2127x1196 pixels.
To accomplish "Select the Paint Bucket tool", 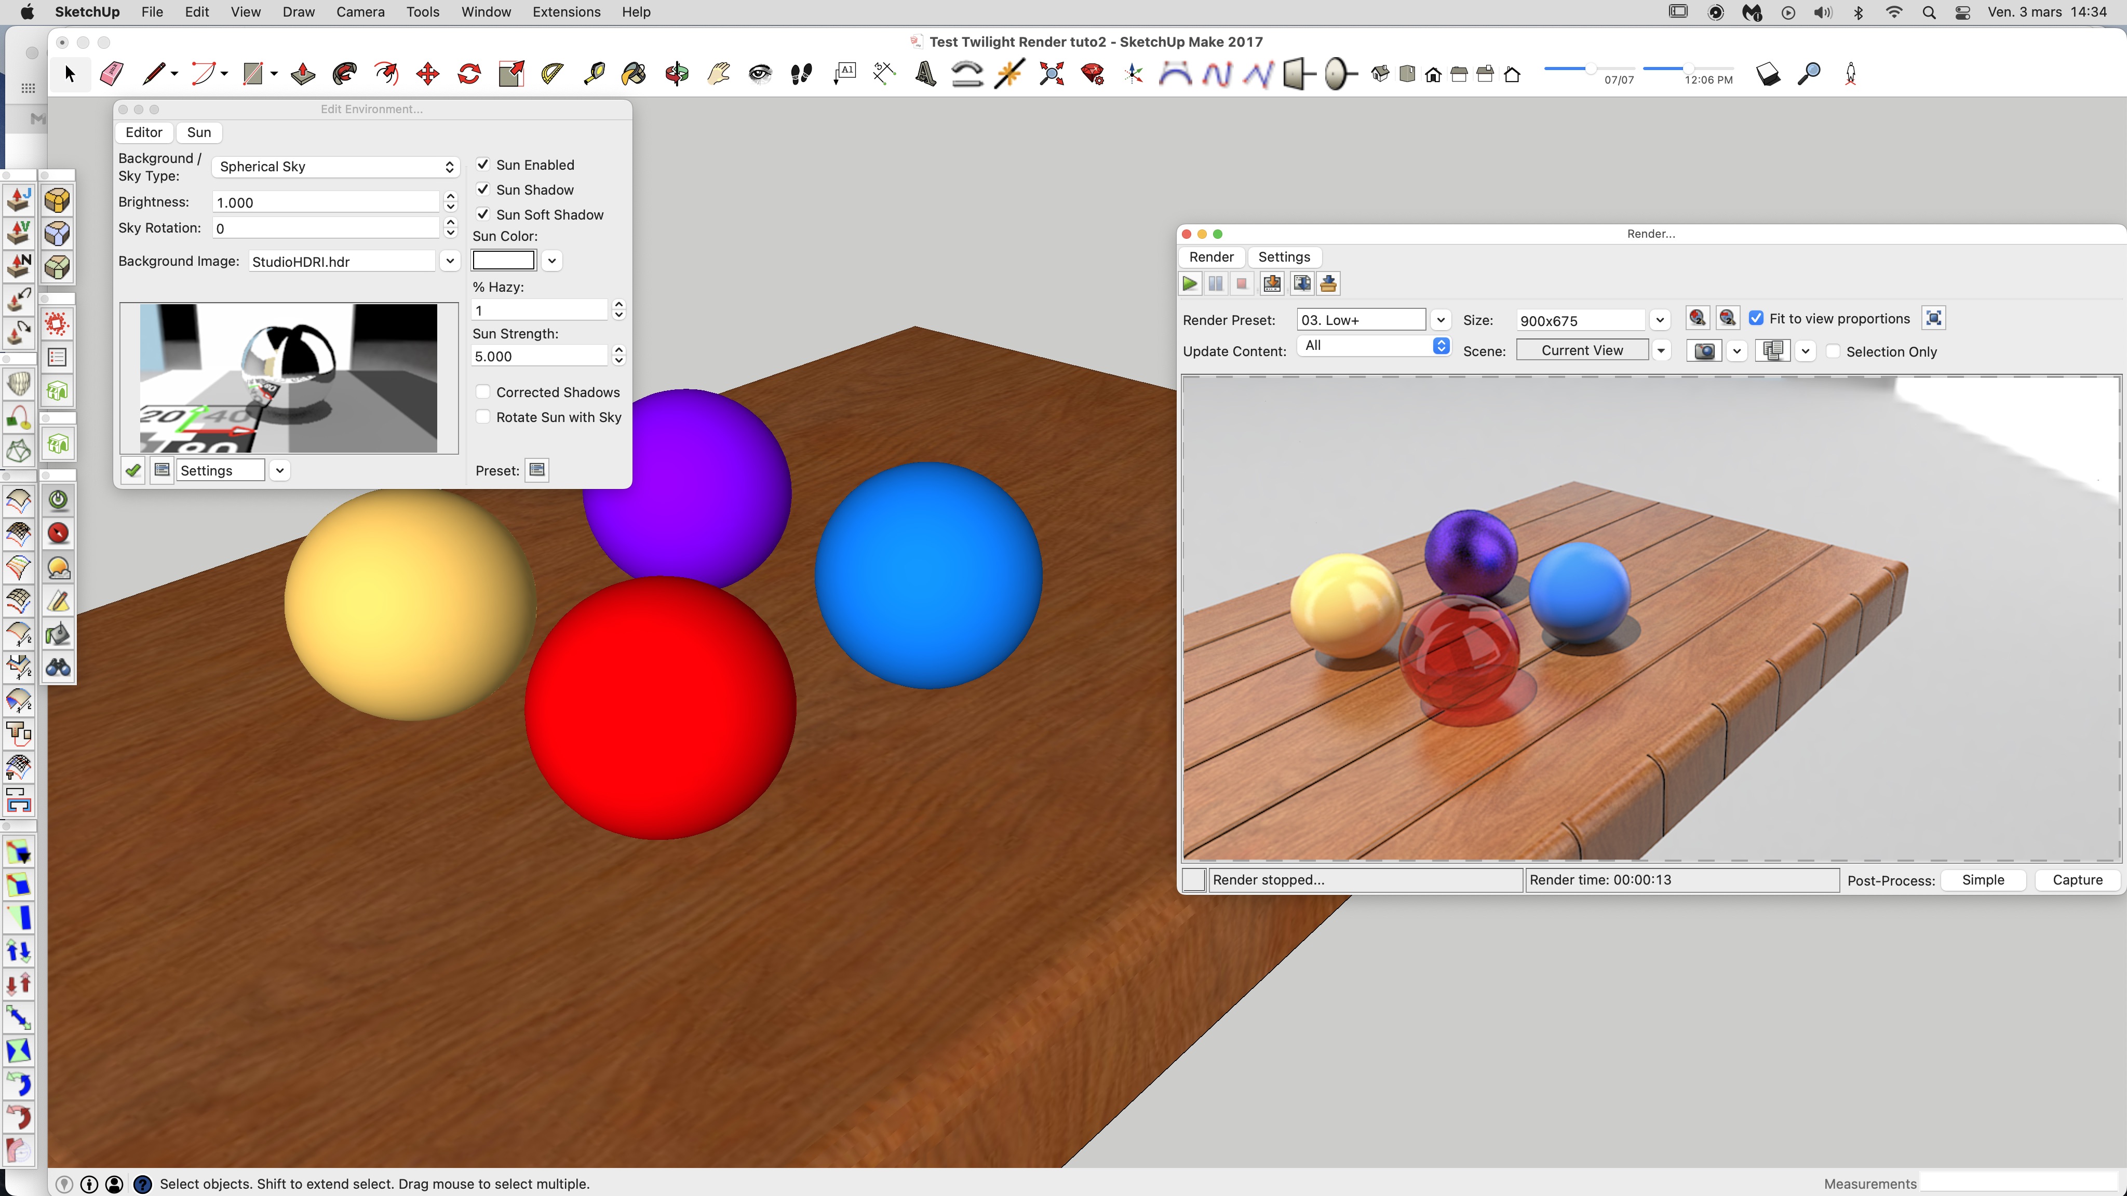I will coord(634,74).
